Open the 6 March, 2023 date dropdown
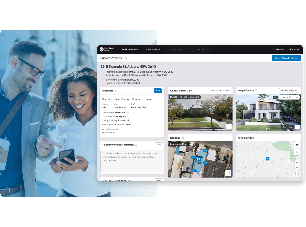The height and width of the screenshot is (227, 306). tap(289, 97)
